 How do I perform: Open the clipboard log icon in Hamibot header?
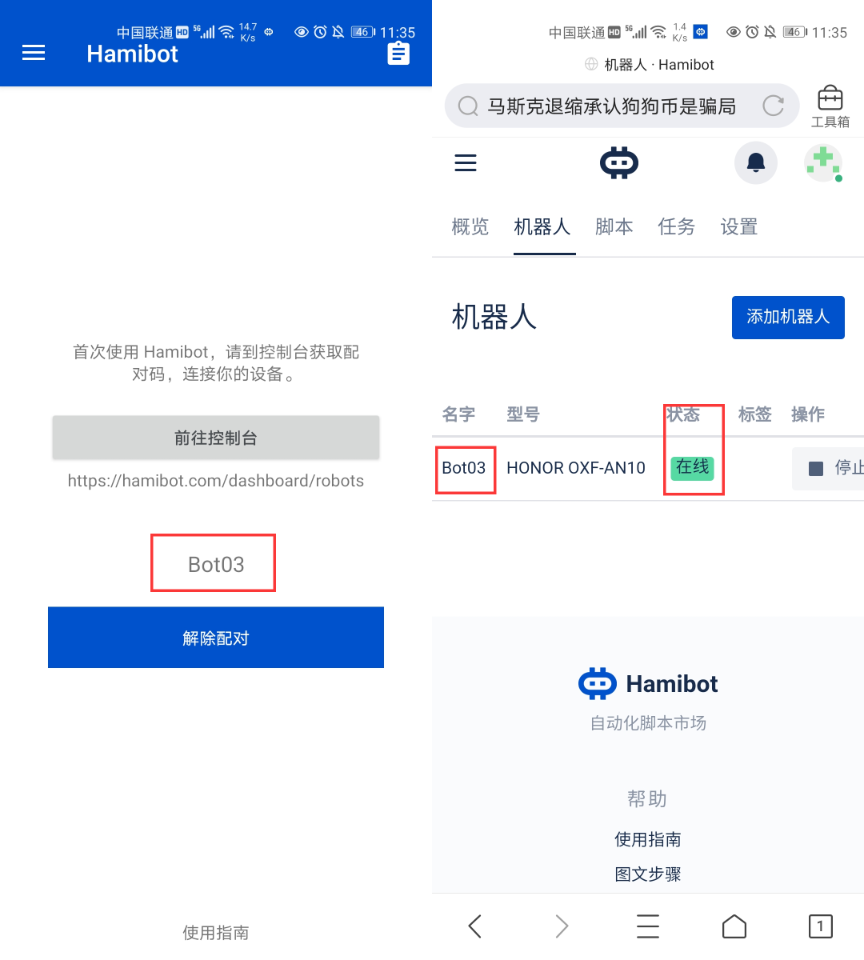[x=398, y=54]
